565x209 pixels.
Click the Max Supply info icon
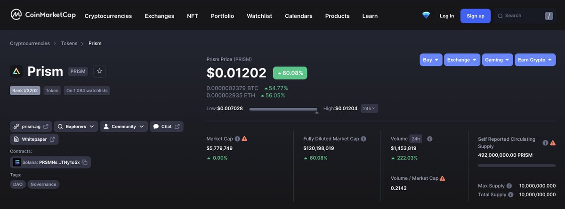pyautogui.click(x=509, y=186)
